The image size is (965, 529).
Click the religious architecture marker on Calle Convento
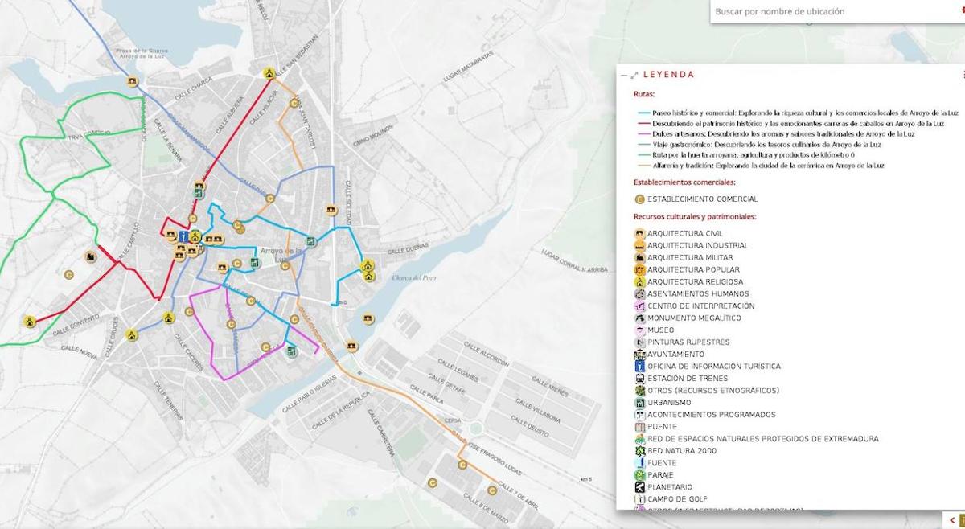pos(30,322)
